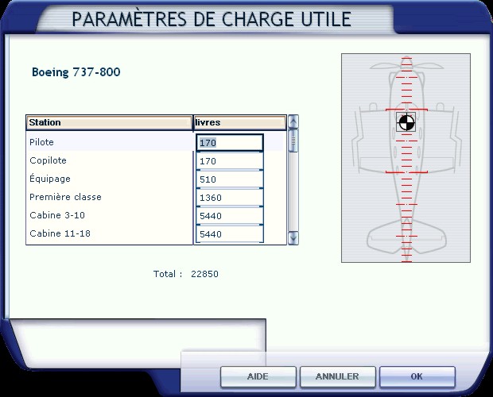Click the scroll up arrow of station list
Image resolution: width=493 pixels, height=397 pixels.
(293, 121)
